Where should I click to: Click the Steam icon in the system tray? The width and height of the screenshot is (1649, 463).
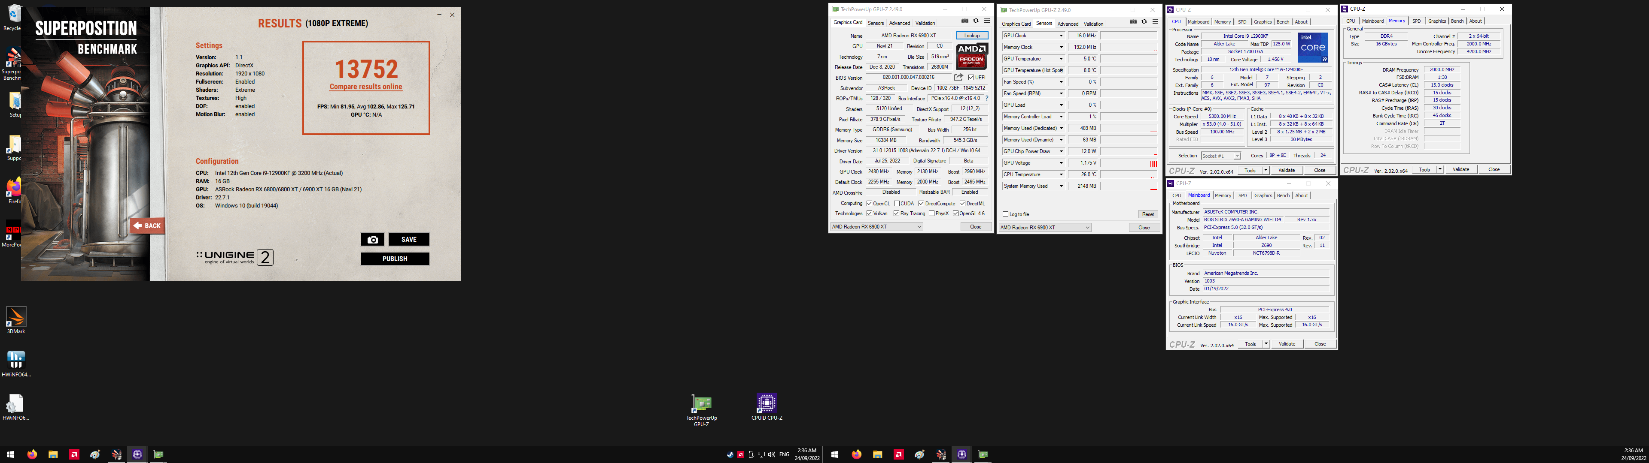[730, 455]
